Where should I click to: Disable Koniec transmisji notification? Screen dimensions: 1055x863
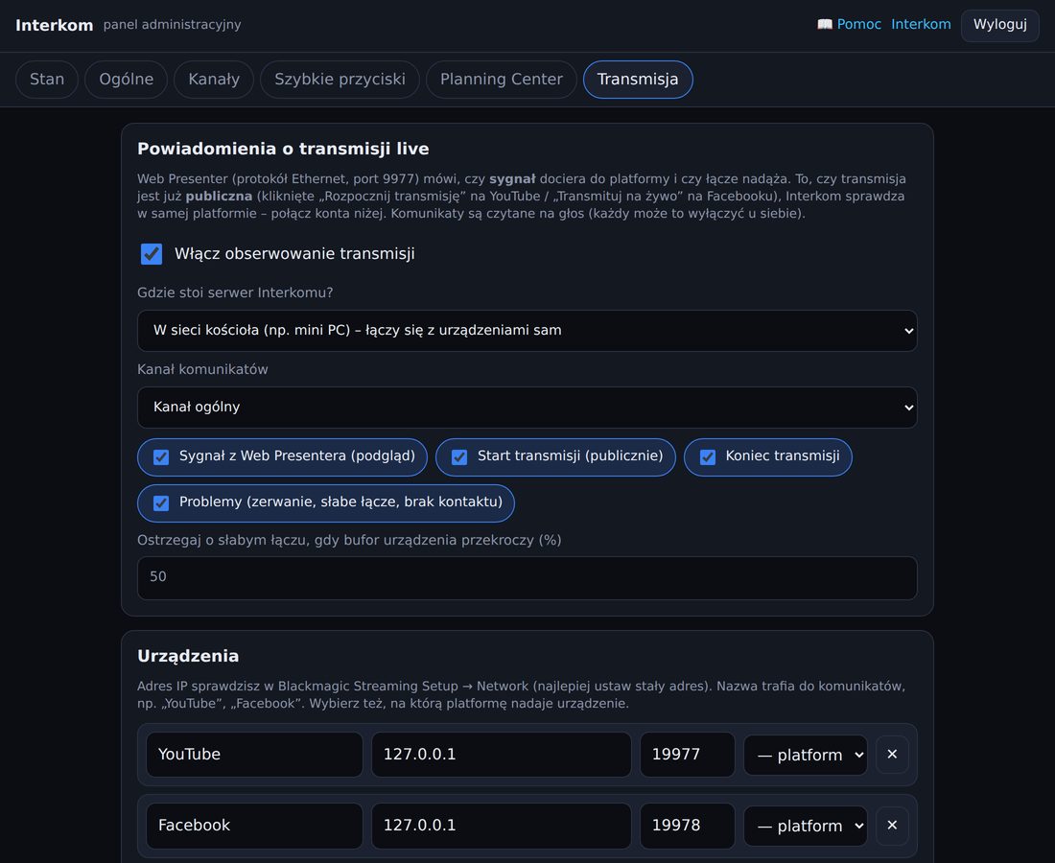point(707,456)
